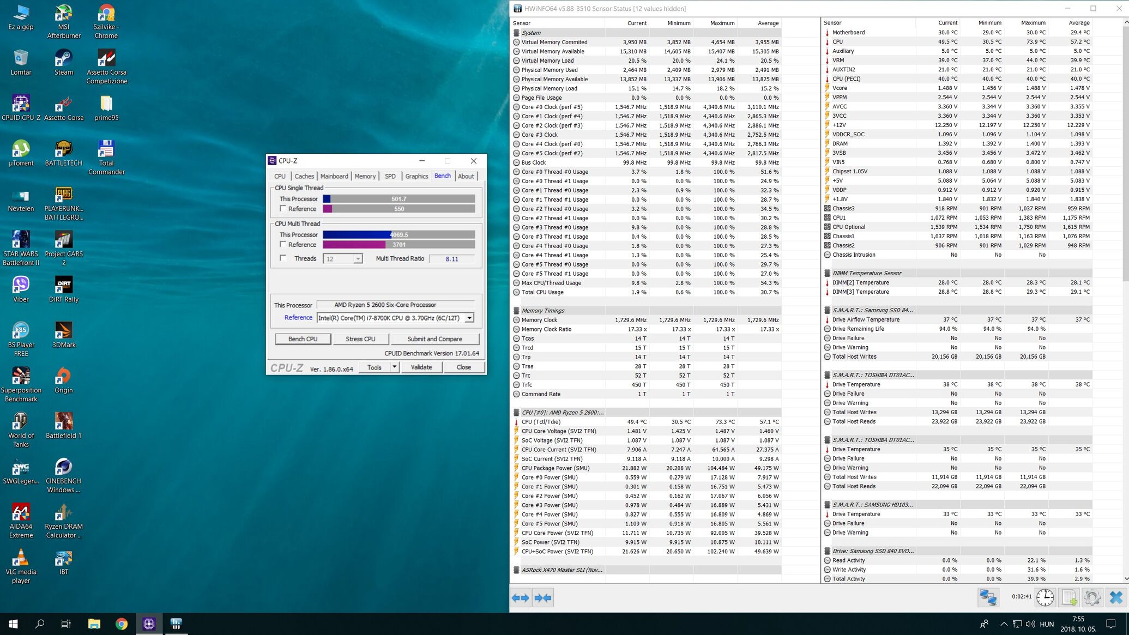
Task: Switch to the CPU tab in CPU-Z
Action: tap(280, 176)
